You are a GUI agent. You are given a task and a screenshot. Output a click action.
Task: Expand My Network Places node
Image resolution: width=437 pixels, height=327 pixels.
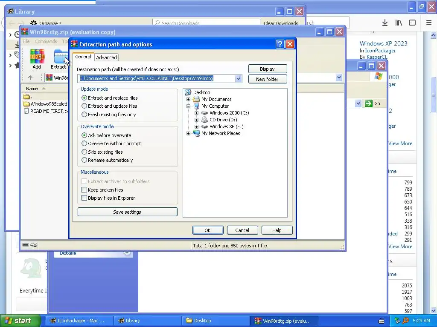pyautogui.click(x=188, y=133)
